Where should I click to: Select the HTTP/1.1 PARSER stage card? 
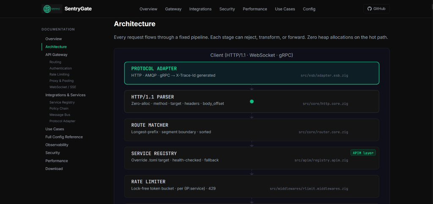click(252, 101)
